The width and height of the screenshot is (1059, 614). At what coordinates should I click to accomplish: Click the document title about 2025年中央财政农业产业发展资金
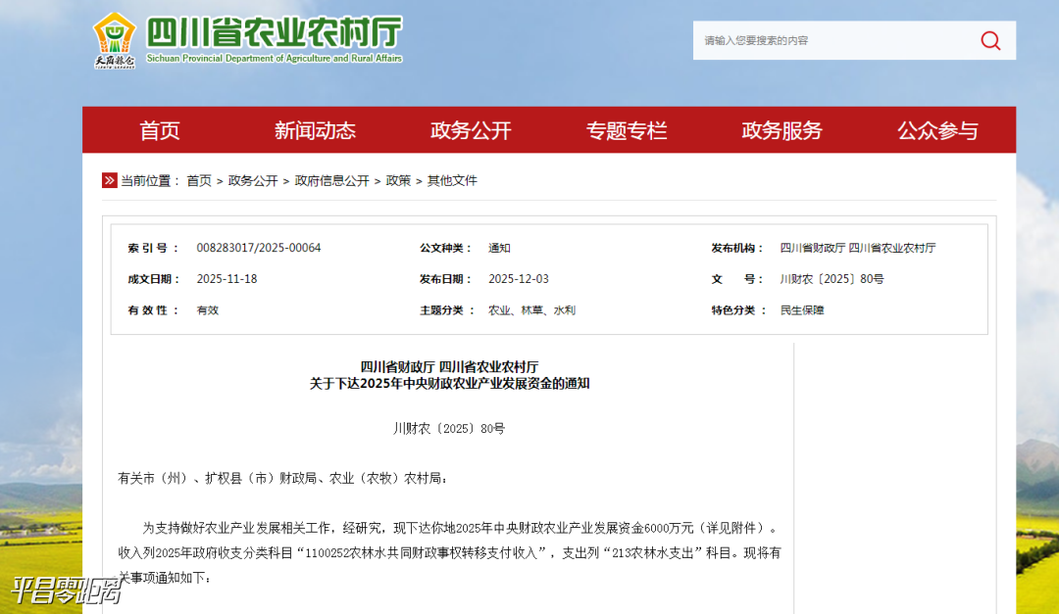[x=449, y=384]
